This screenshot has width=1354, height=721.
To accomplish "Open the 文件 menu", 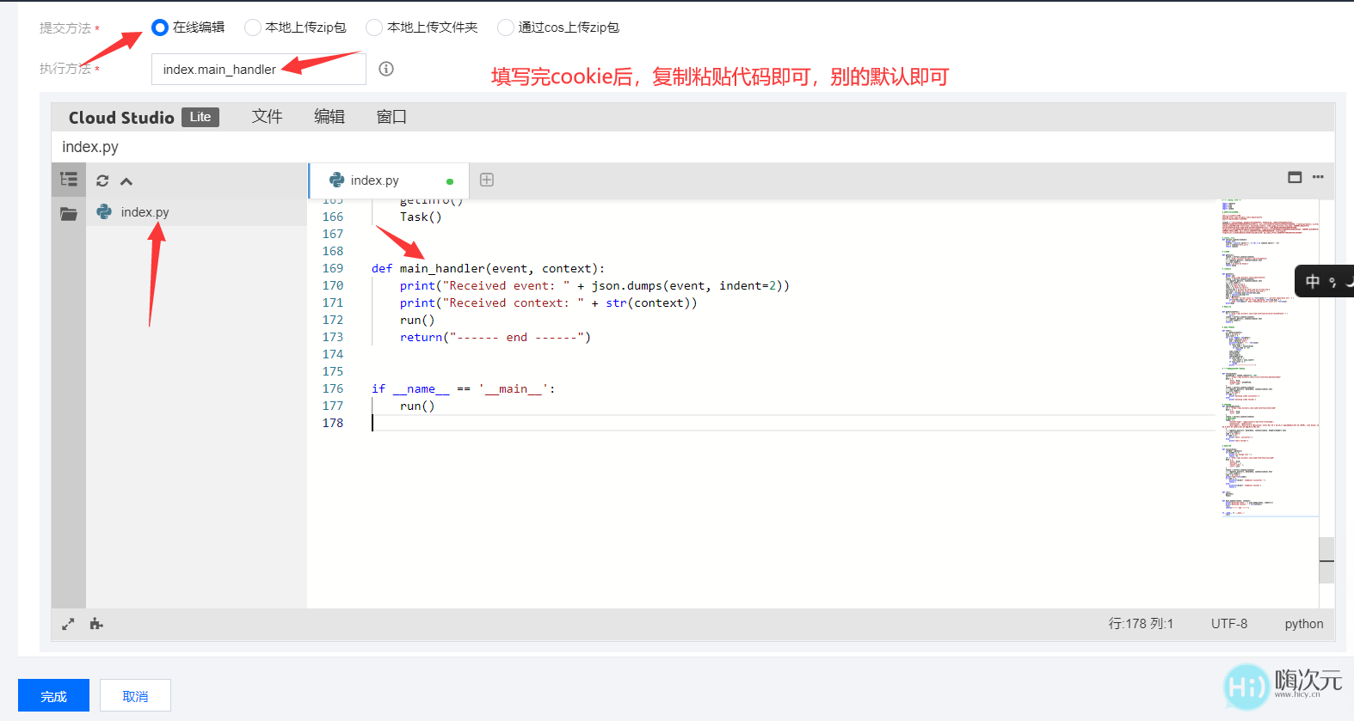I will click(x=267, y=117).
